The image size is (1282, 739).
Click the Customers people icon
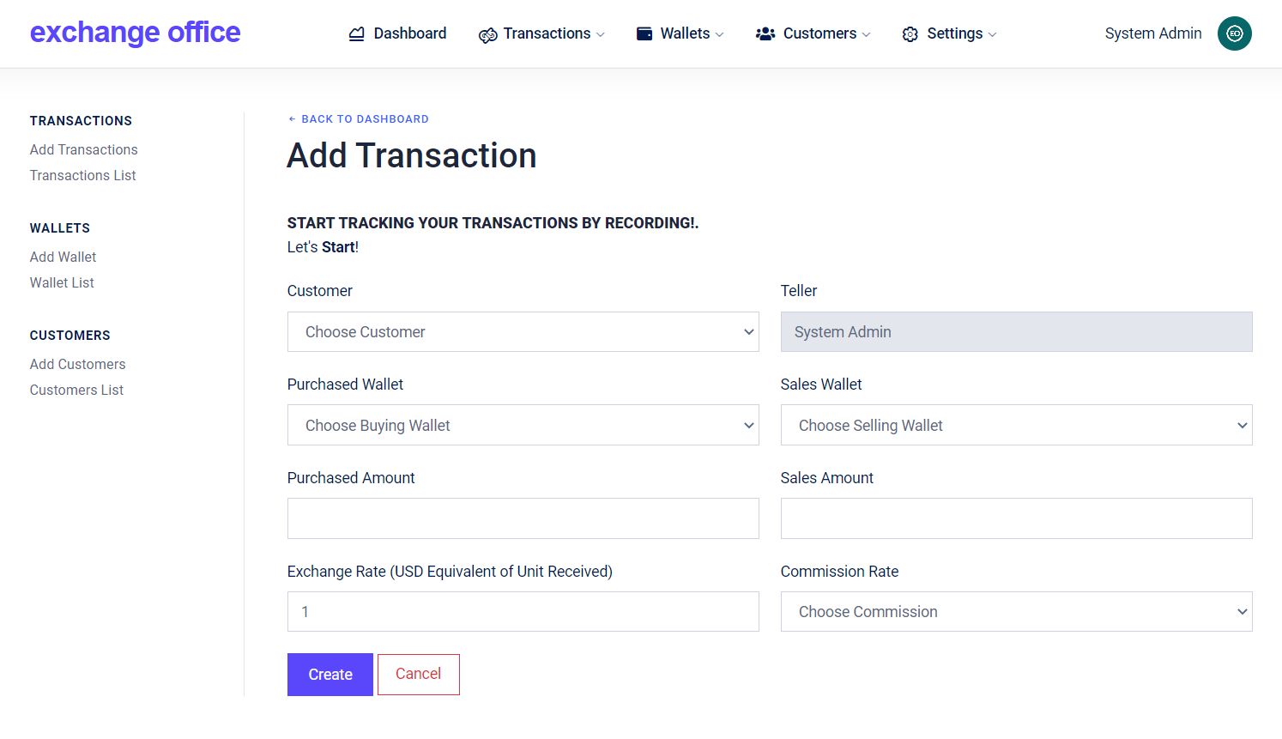(x=765, y=34)
